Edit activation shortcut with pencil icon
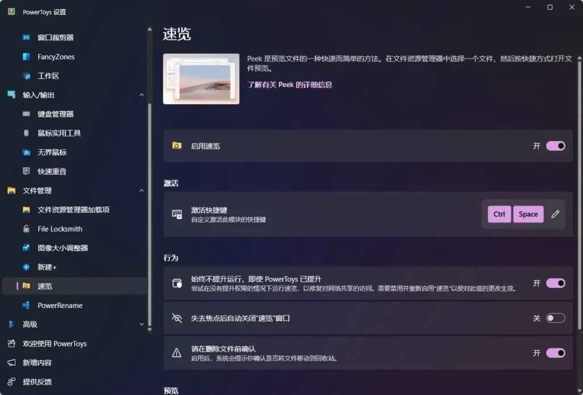The width and height of the screenshot is (583, 395). pyautogui.click(x=555, y=214)
